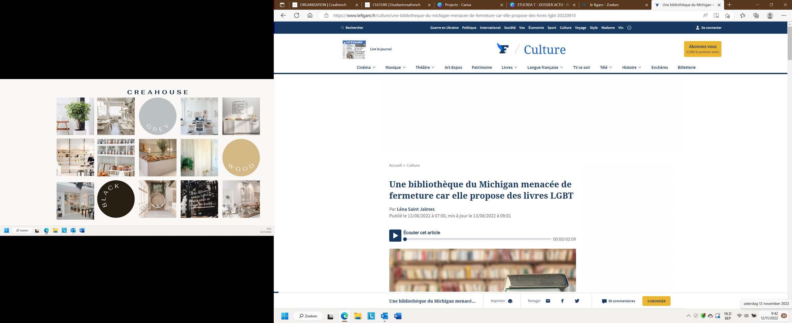Screen dimensions: 792x323
Task: Click the Rechercher search field
Action: [352, 28]
